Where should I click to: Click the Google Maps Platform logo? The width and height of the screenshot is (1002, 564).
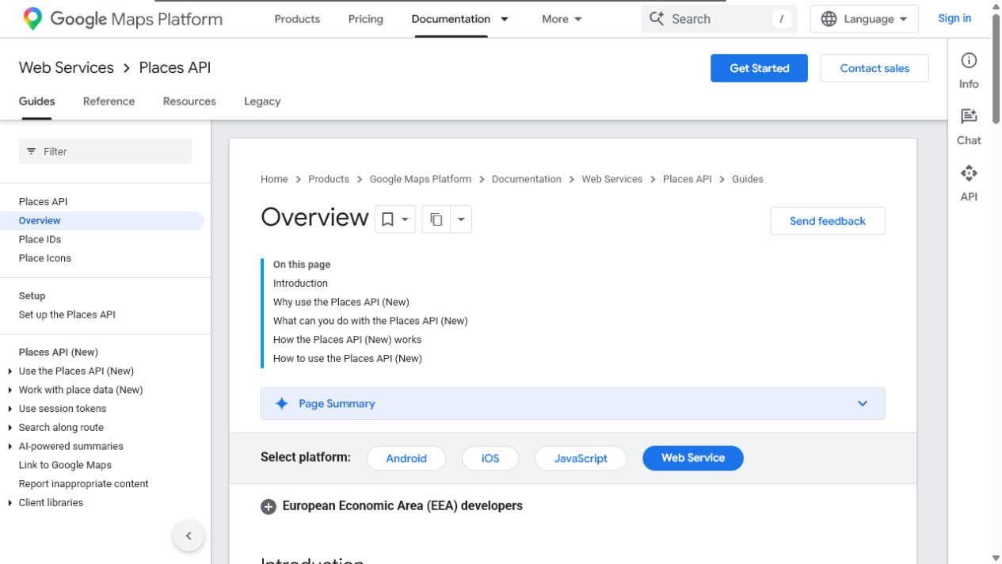click(123, 19)
